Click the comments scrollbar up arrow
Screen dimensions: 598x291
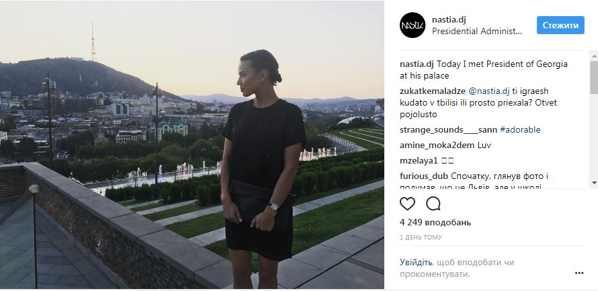point(593,56)
